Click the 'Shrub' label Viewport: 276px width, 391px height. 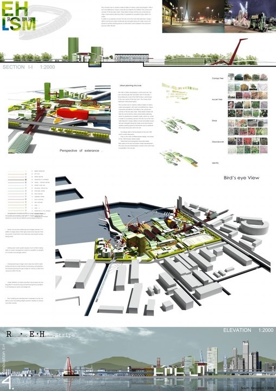[x=215, y=121]
